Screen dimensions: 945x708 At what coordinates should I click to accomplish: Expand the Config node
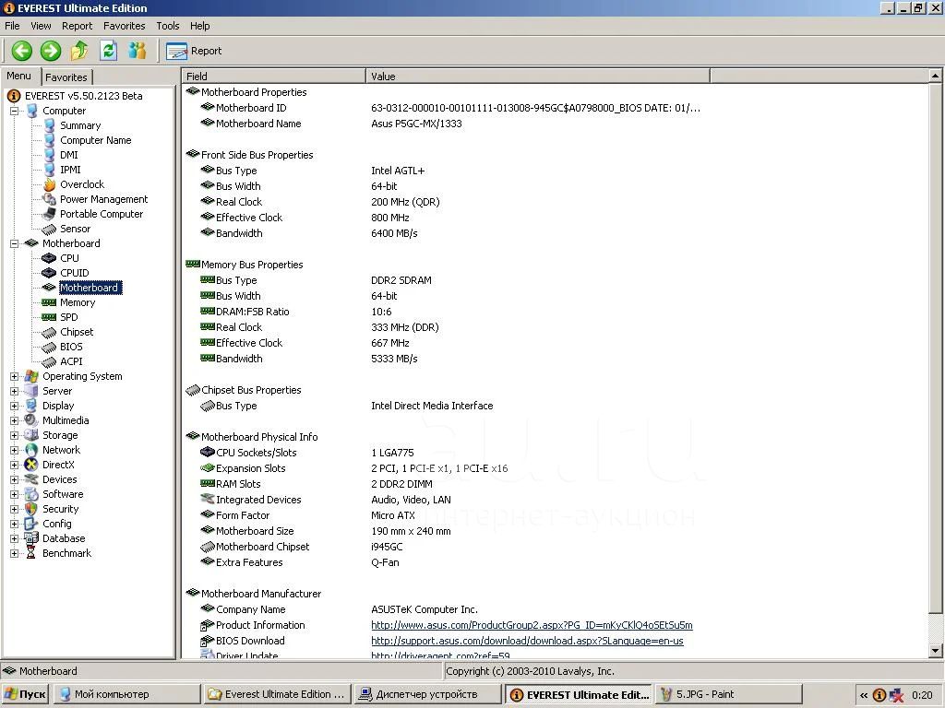tap(14, 524)
